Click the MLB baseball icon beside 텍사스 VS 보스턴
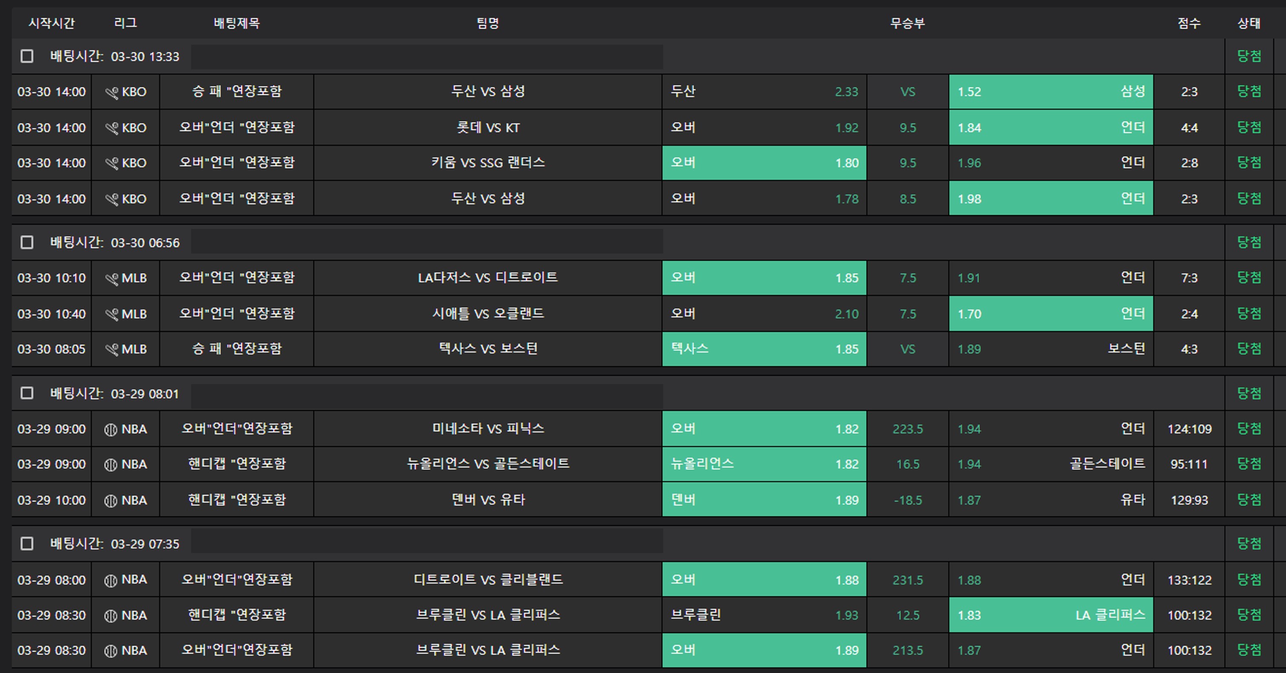 click(112, 349)
